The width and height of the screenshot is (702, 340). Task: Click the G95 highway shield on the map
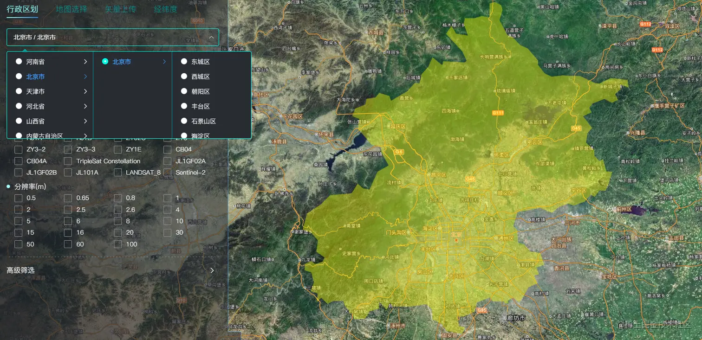tap(481, 310)
